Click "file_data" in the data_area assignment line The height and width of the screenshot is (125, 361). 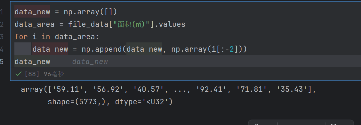[88, 24]
